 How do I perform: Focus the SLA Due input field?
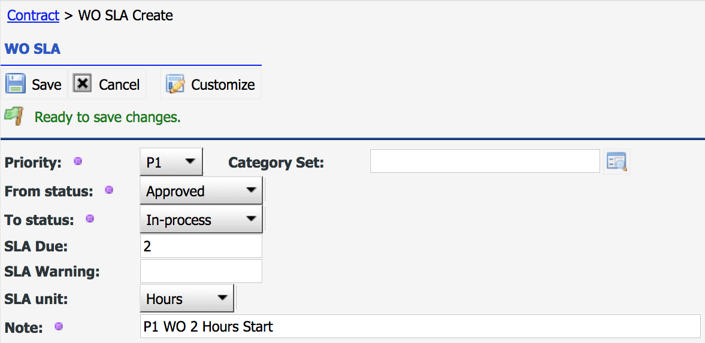tap(201, 247)
